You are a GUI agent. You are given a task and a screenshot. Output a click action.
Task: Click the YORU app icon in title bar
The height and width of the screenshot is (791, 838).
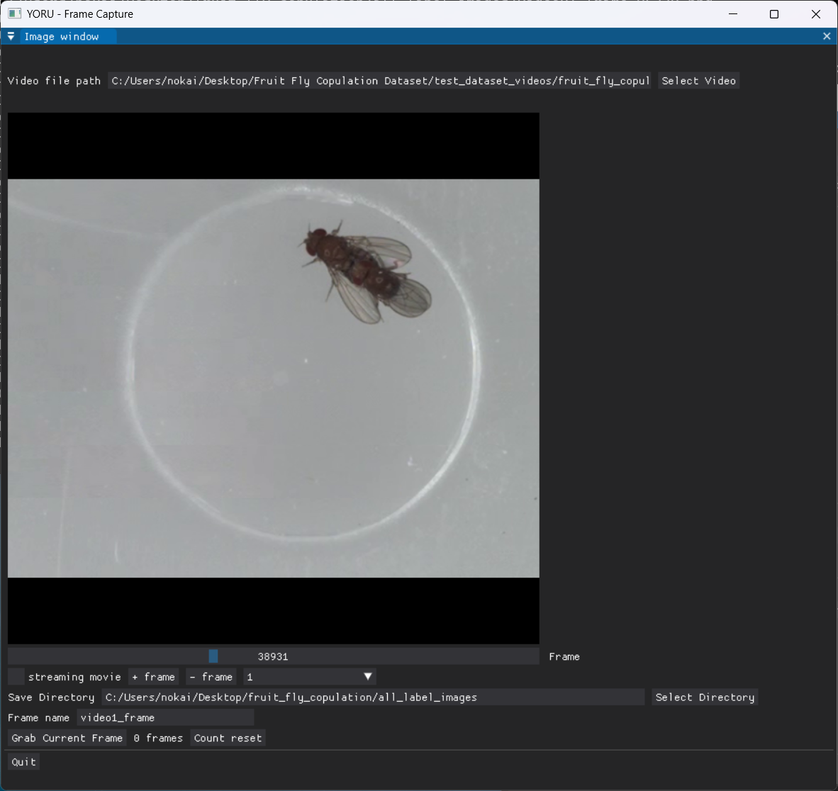14,13
